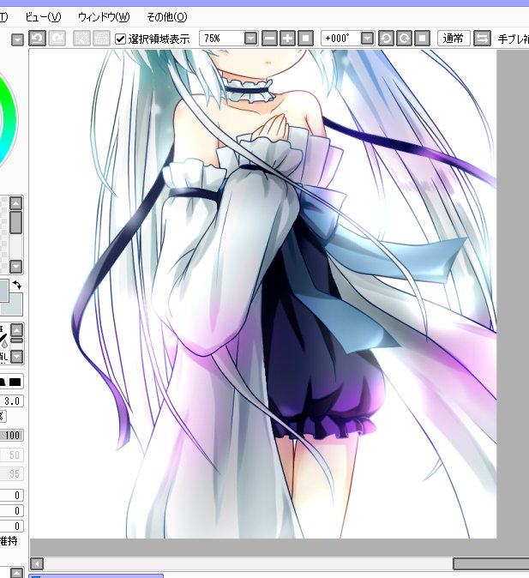529x578 pixels.
Task: Click the left end of the horizontal canvas scrollbar
Action: 37,563
